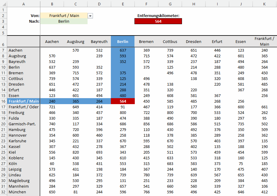Screen dimensions: 277x196
Task: Click the Lindau row label
Action: pos(15,175)
